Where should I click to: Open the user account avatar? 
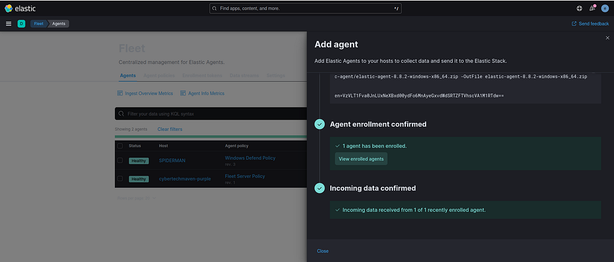[605, 8]
